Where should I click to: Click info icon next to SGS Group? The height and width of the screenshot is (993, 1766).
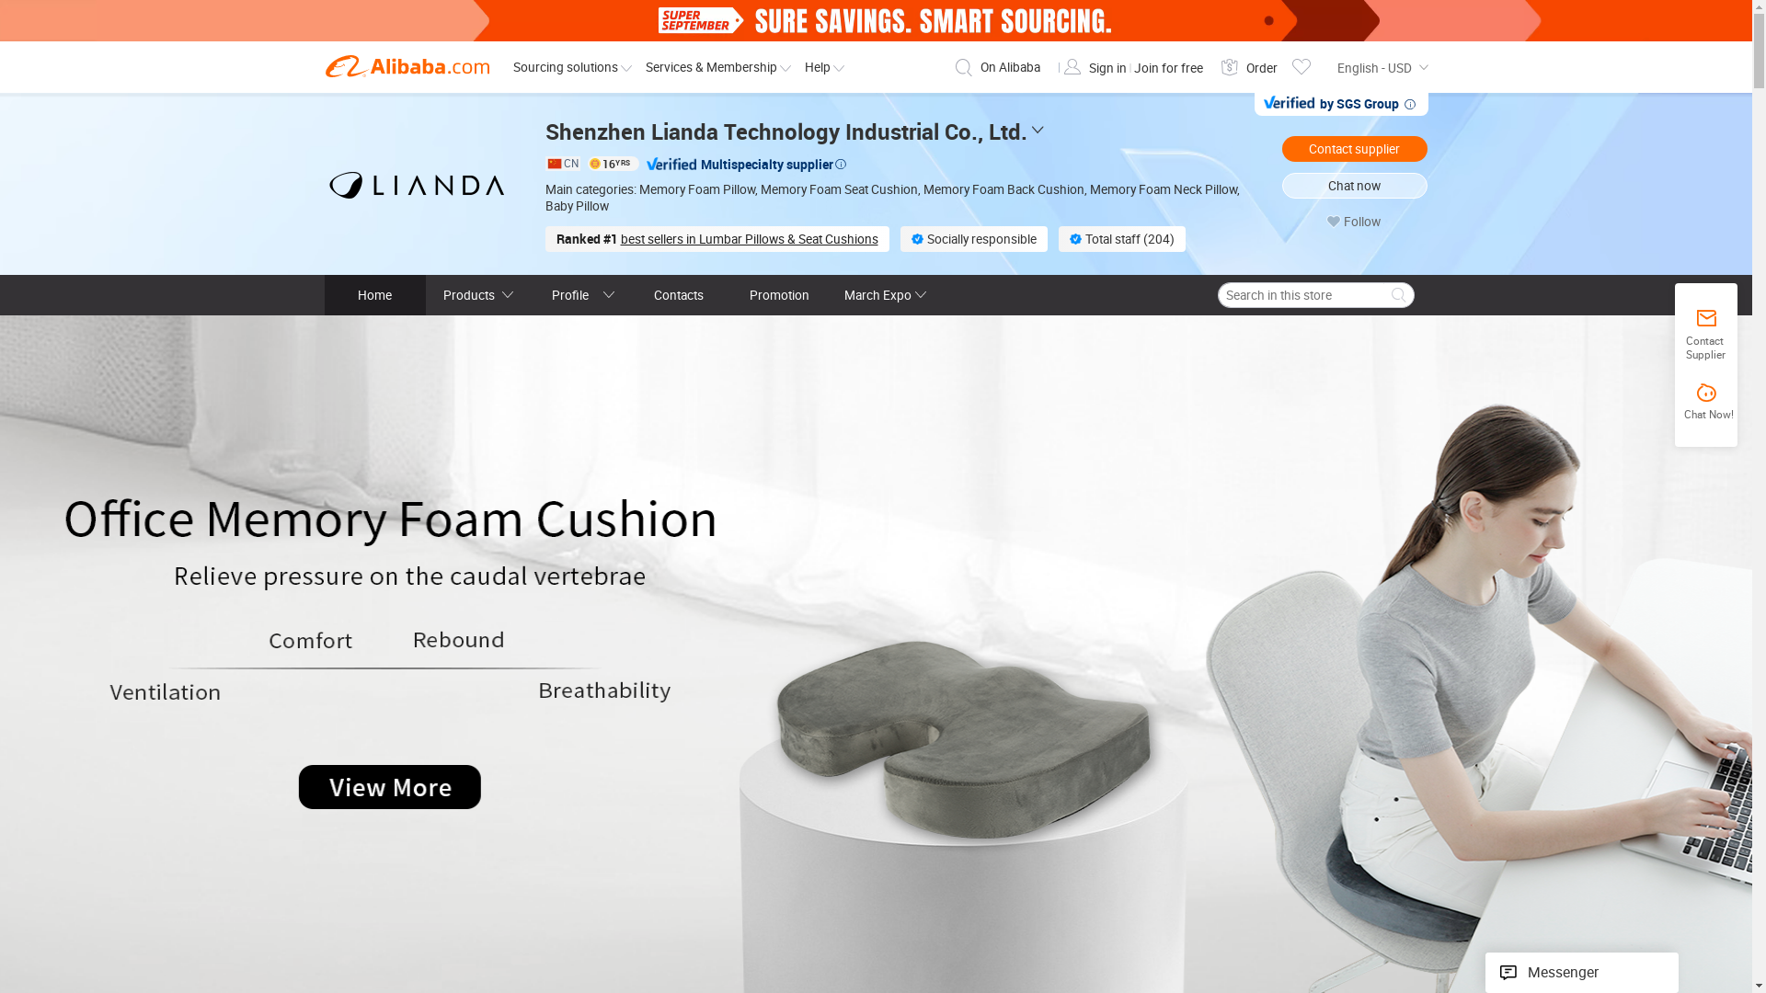pos(1410,104)
